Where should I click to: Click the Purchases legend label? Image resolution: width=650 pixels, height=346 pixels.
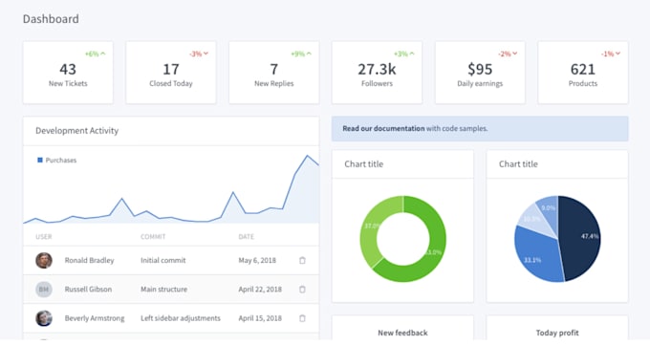[61, 160]
